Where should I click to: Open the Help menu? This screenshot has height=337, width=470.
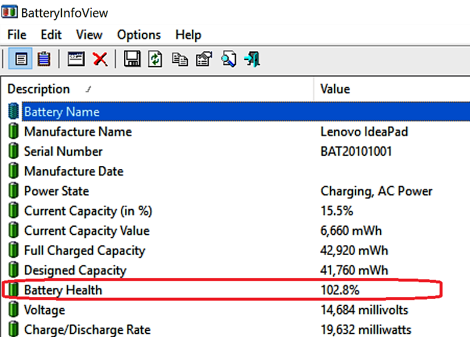coord(188,35)
